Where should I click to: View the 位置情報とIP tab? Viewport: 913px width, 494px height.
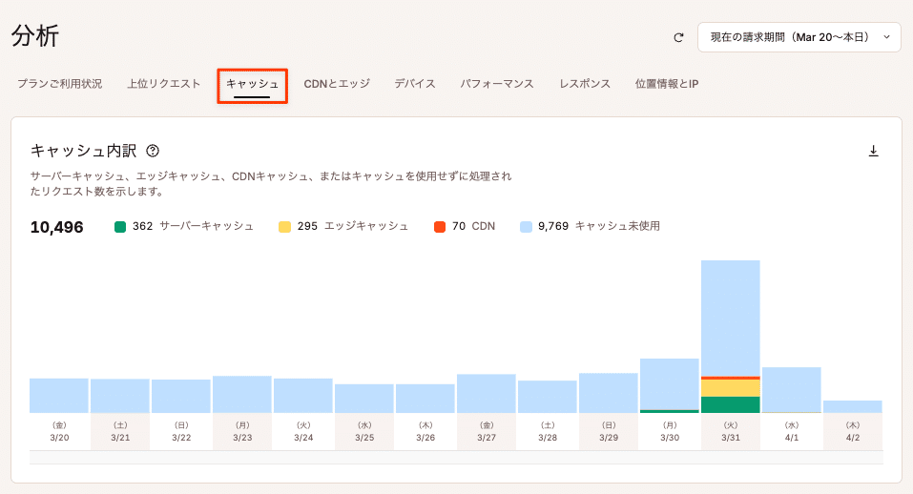tap(667, 84)
